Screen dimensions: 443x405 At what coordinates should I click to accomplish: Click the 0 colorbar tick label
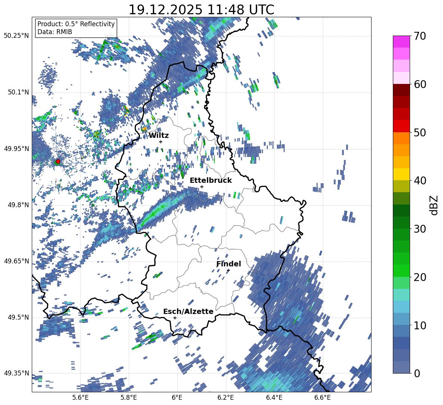[x=417, y=373]
